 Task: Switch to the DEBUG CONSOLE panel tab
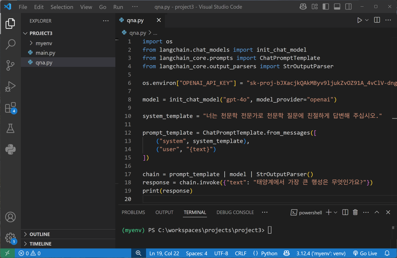point(235,212)
